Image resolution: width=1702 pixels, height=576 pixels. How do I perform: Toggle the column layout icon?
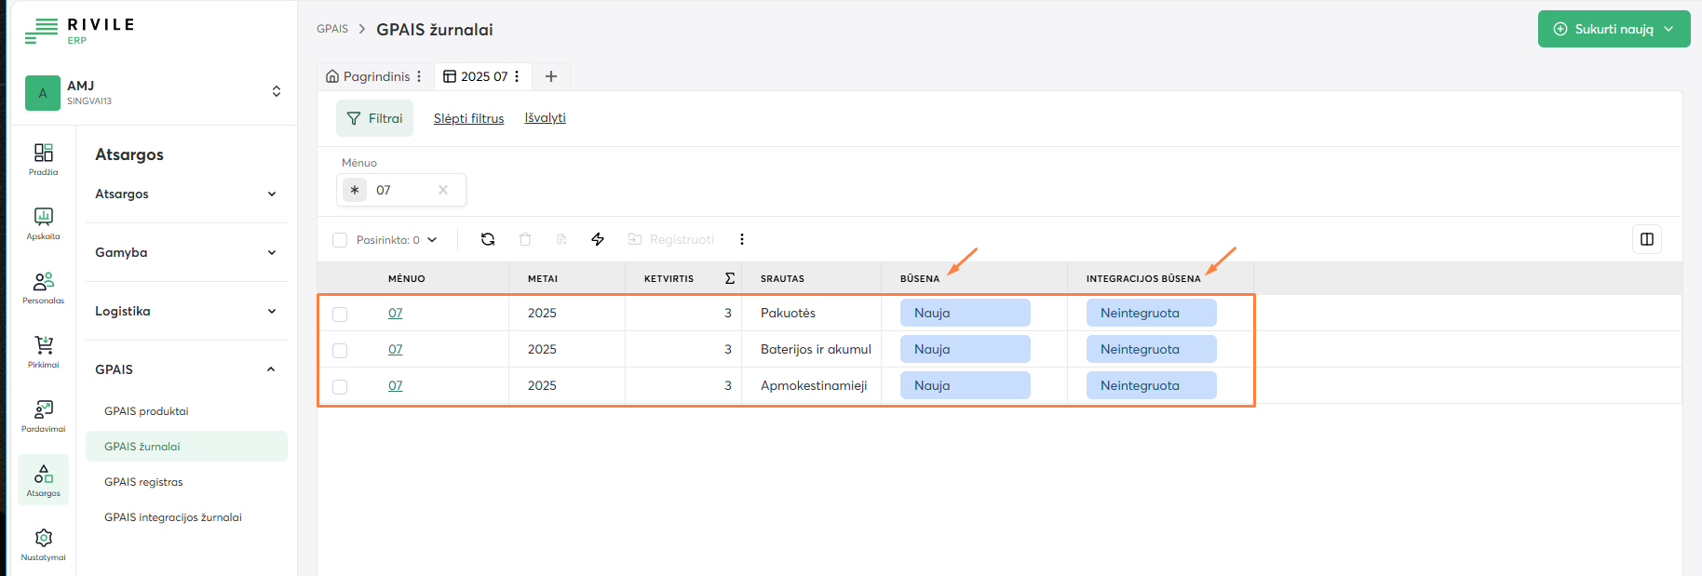pyautogui.click(x=1646, y=239)
